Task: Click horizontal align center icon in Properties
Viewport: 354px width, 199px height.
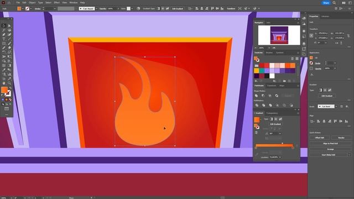Action: pyautogui.click(x=324, y=122)
